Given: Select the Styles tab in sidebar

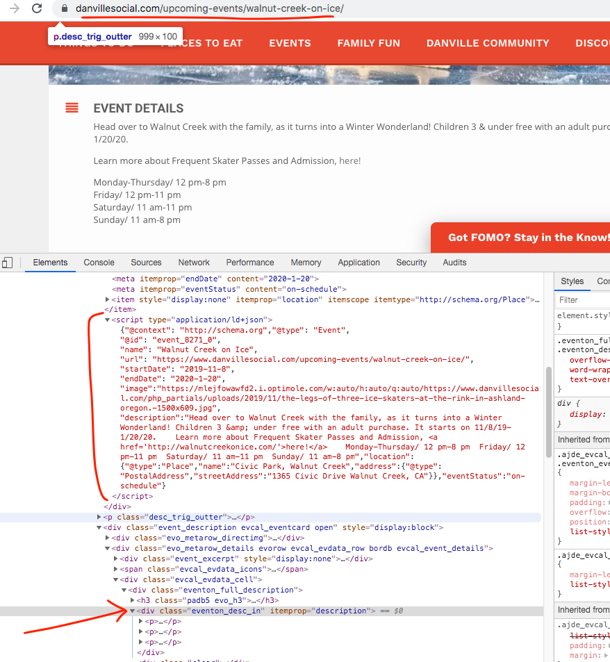Looking at the screenshot, I should 572,281.
